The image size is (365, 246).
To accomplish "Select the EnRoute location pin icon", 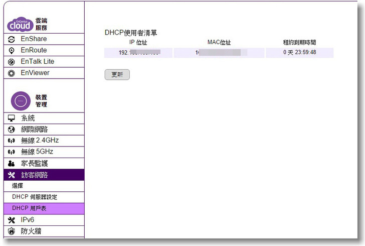I will (x=12, y=50).
